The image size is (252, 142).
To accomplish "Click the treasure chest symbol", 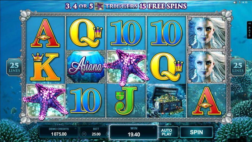I will pyautogui.click(x=167, y=101).
